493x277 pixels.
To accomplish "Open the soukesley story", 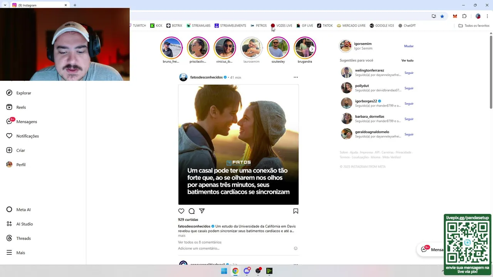I will pyautogui.click(x=278, y=48).
